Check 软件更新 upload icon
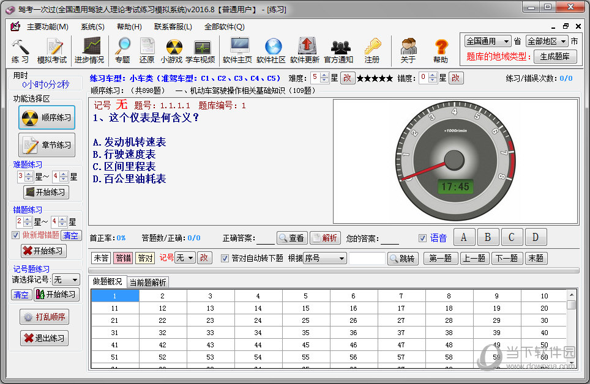The width and height of the screenshot is (590, 384). (305, 51)
